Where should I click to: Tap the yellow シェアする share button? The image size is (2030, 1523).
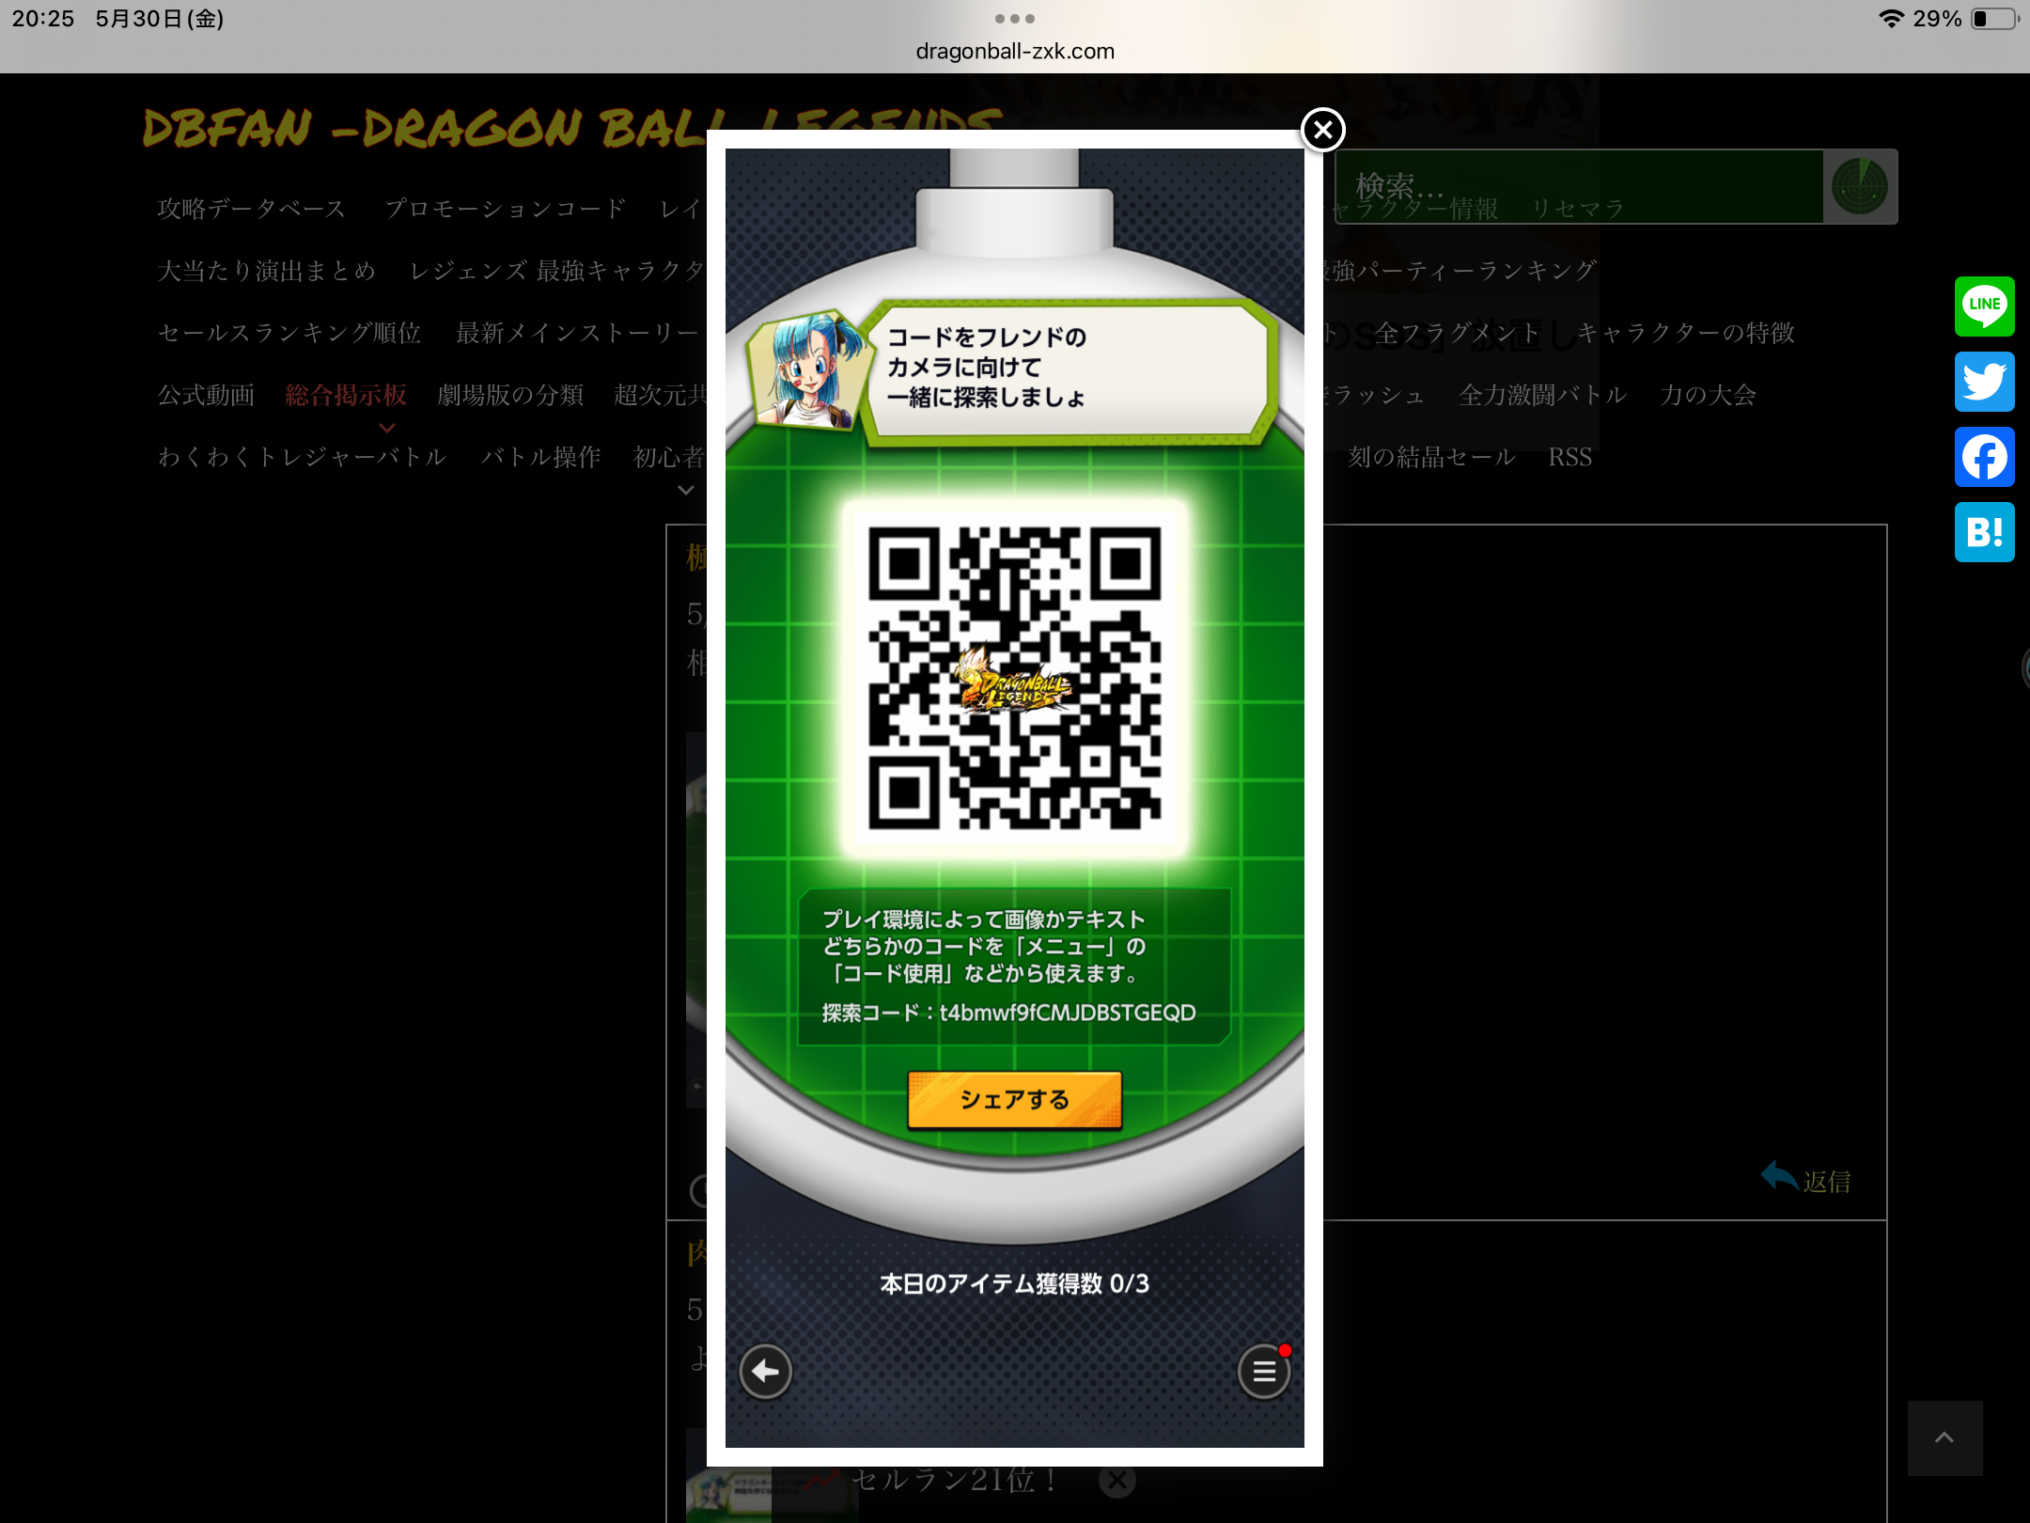coord(1014,1099)
